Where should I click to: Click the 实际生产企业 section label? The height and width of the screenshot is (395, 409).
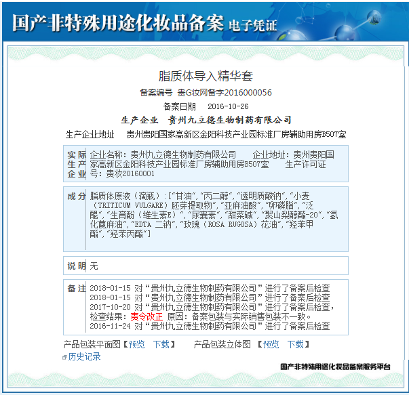77,164
